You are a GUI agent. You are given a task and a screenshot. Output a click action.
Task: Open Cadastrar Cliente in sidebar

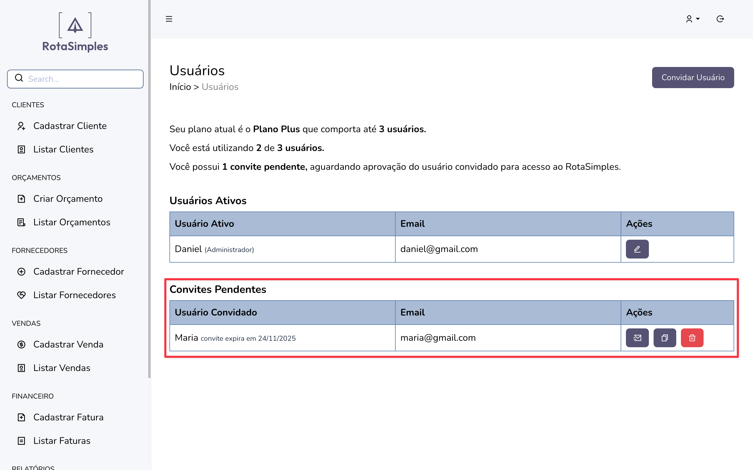[70, 126]
